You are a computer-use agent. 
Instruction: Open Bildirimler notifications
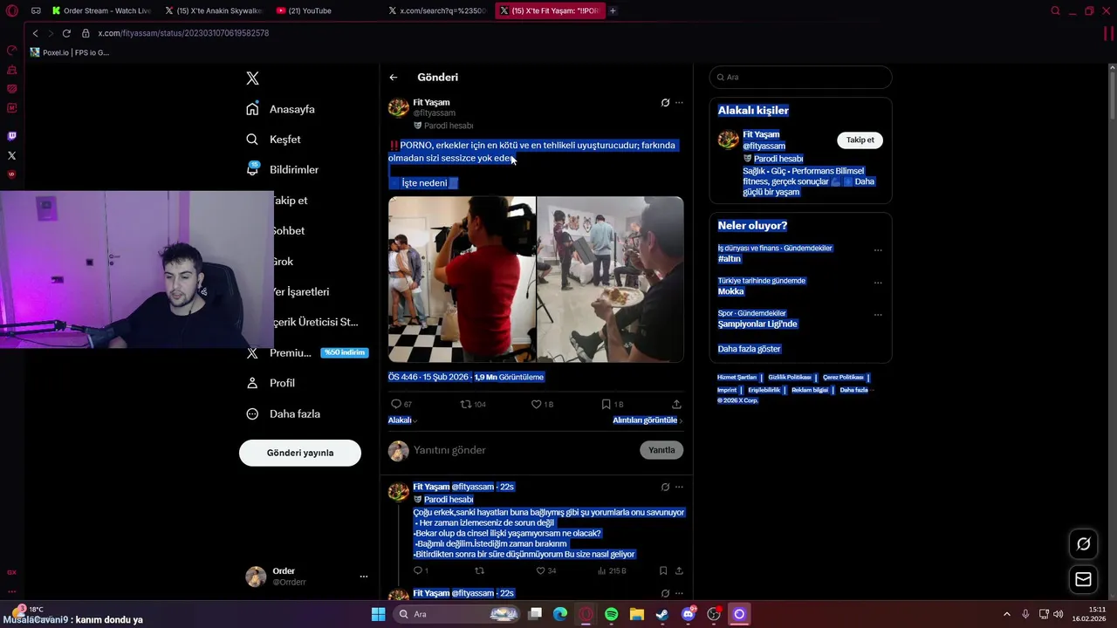pos(282,170)
